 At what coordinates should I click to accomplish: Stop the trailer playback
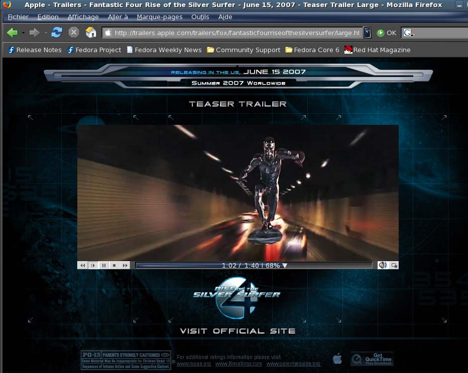(114, 265)
